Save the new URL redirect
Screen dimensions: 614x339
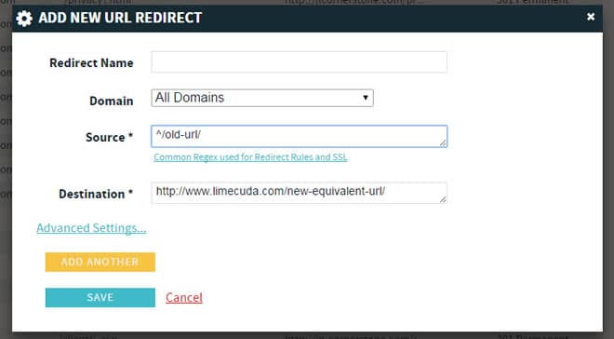click(x=100, y=297)
